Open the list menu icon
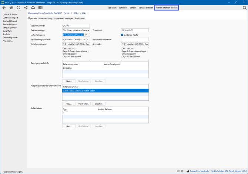 (40, 8)
